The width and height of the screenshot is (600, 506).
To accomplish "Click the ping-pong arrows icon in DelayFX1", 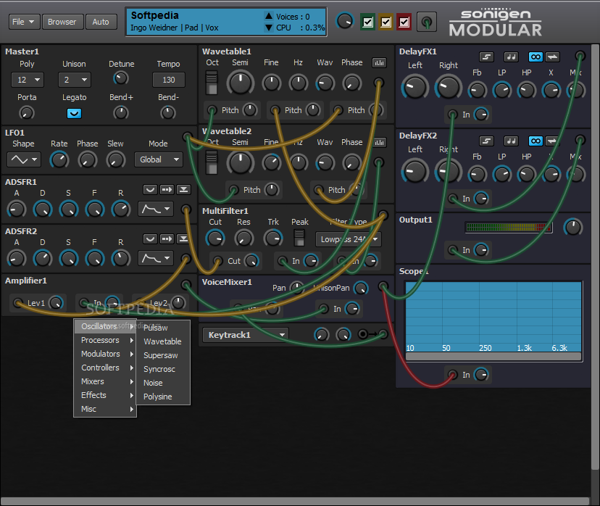I will point(552,57).
